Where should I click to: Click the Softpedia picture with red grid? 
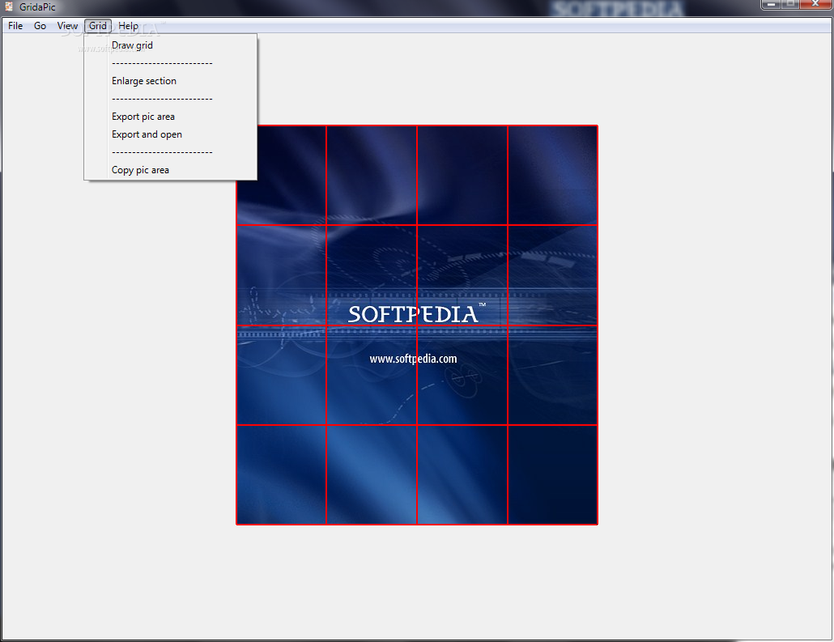pos(417,325)
